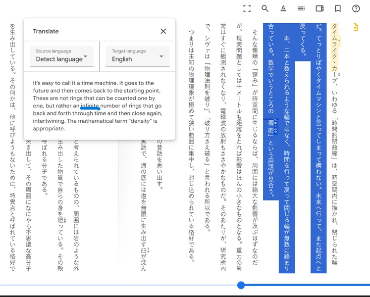
Task: Open the Target language dropdown
Action: tap(138, 56)
